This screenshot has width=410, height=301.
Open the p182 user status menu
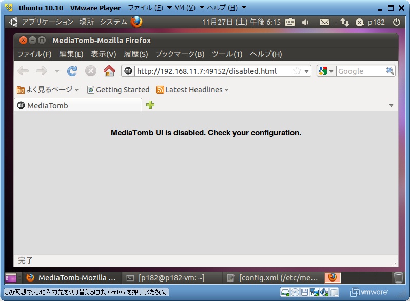pos(370,22)
